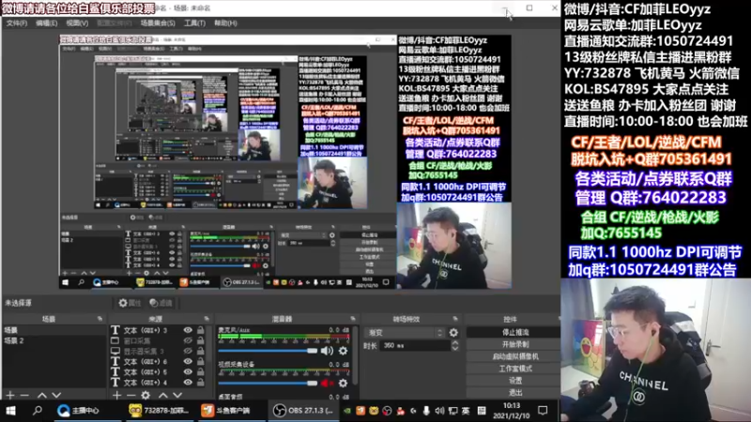
Task: Click the T icon of 文本 (GDI+) 6
Action: (x=115, y=362)
